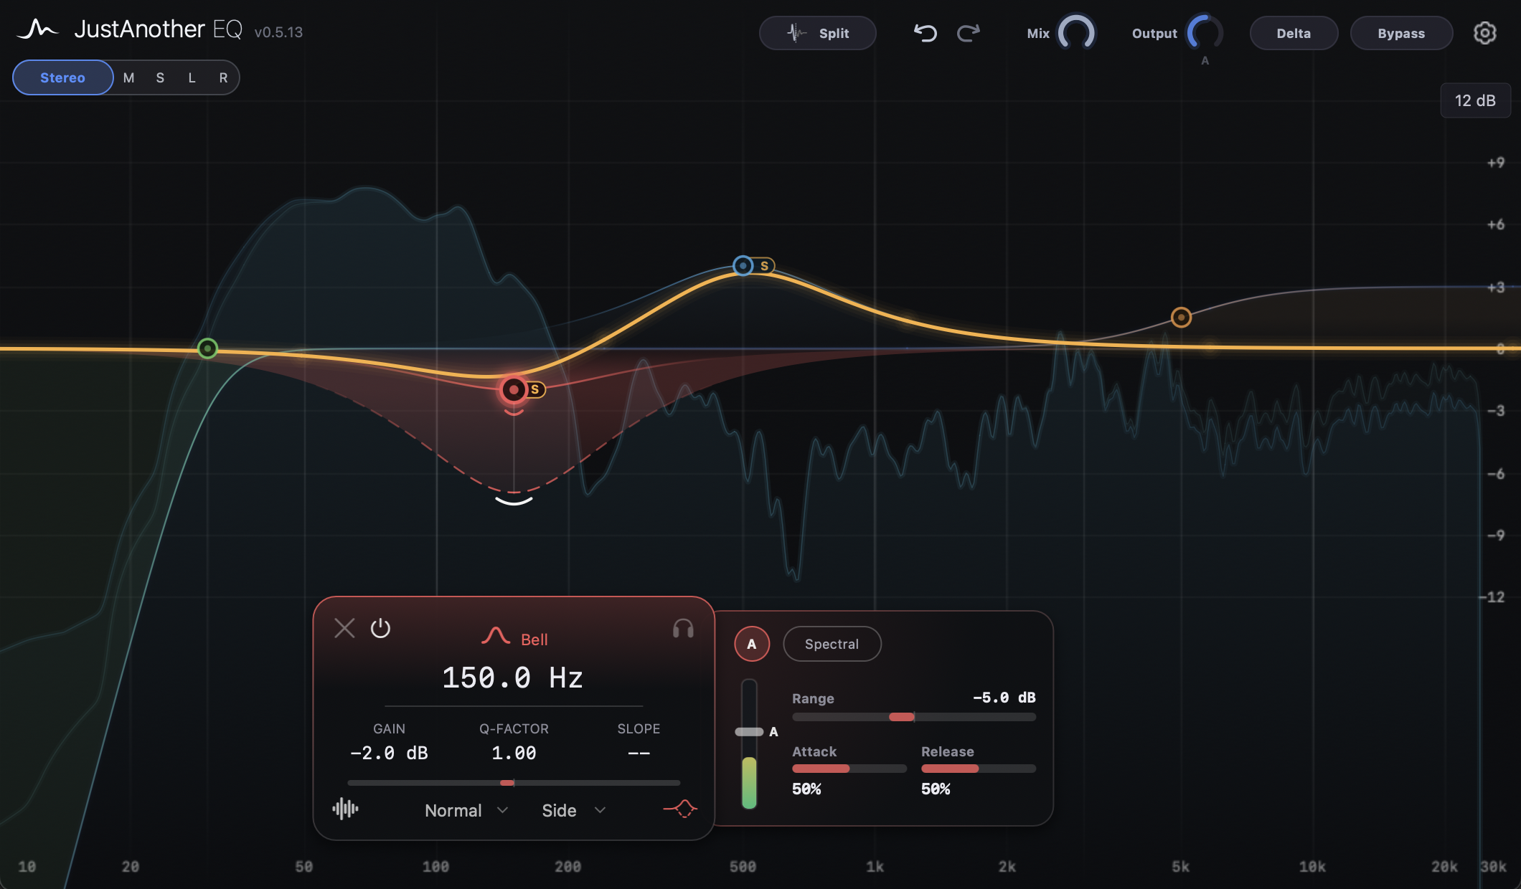Select the Undo icon in the toolbar
The image size is (1521, 889).
(x=925, y=33)
